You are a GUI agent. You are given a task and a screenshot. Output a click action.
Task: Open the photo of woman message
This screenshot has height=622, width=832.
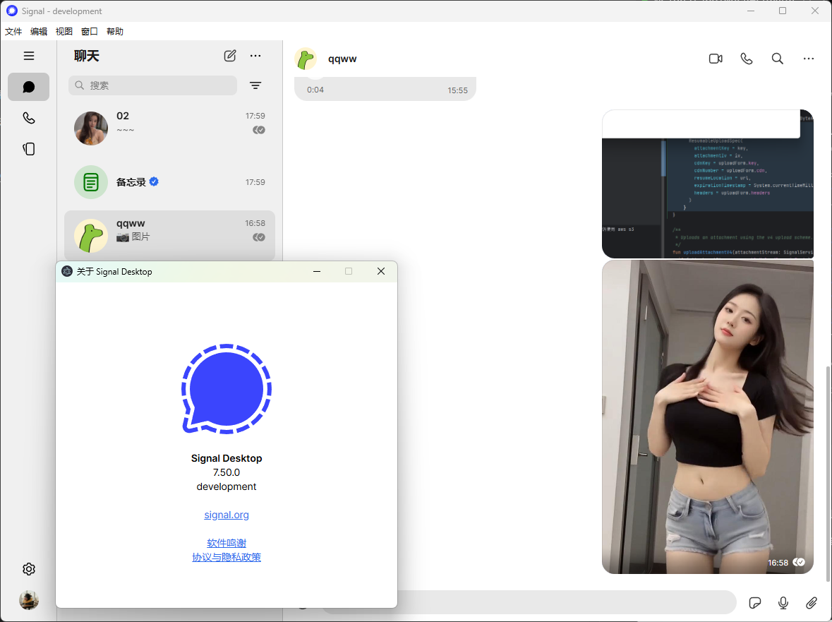[707, 417]
